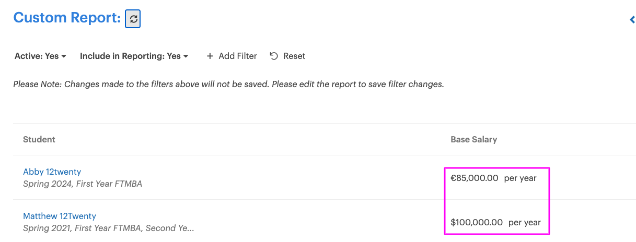Click the filter changes note text
The height and width of the screenshot is (242, 636).
(228, 84)
